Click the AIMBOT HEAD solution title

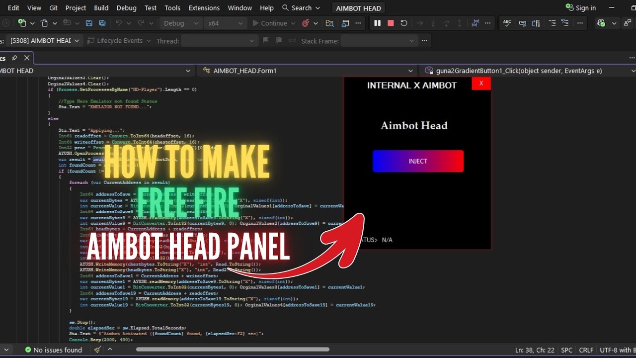[358, 8]
